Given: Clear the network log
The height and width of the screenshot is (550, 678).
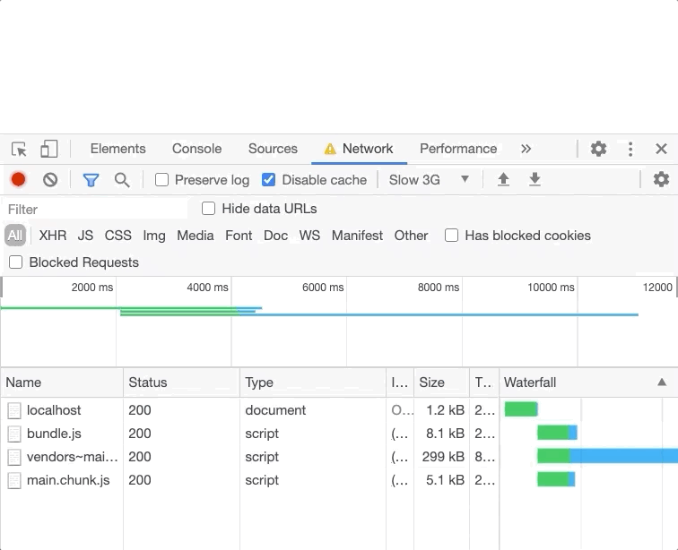Looking at the screenshot, I should [50, 180].
